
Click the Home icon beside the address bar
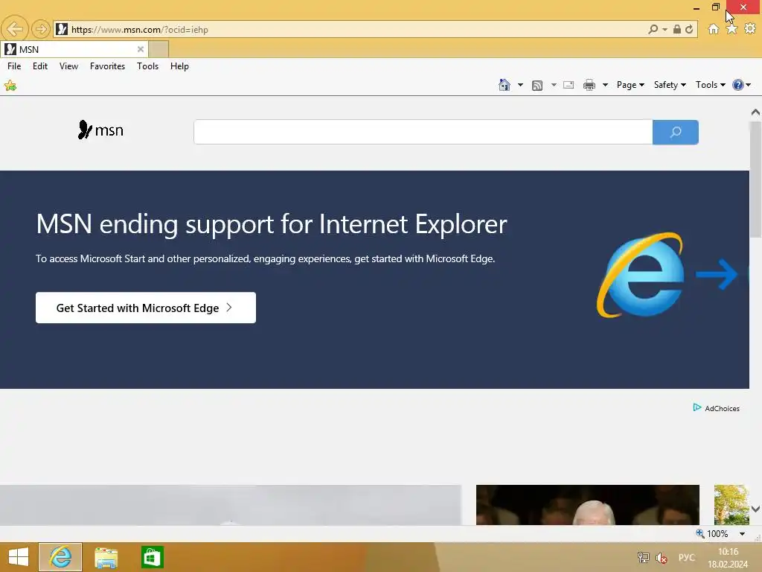714,29
